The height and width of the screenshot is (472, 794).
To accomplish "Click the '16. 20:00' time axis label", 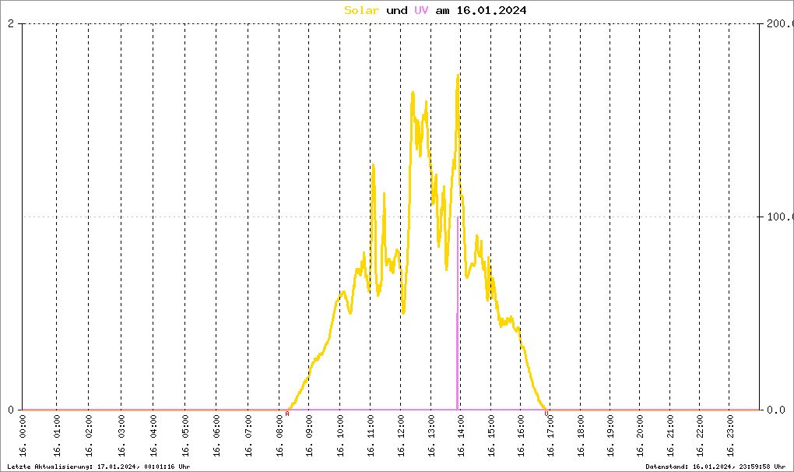I will [x=640, y=436].
